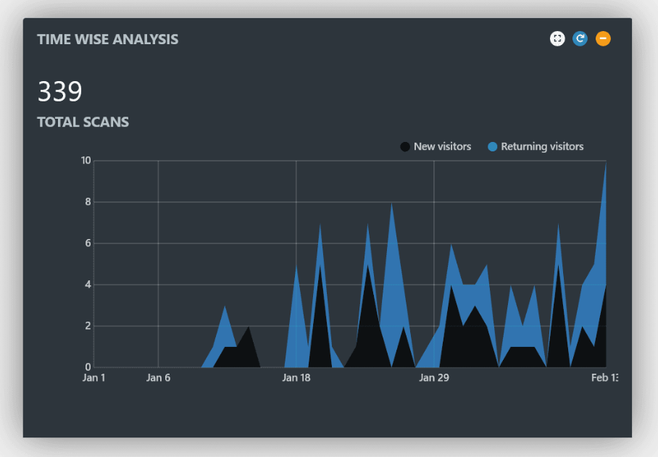Viewport: 658px width, 457px height.
Task: Expand the chart panel to fullscreen
Action: tap(557, 39)
